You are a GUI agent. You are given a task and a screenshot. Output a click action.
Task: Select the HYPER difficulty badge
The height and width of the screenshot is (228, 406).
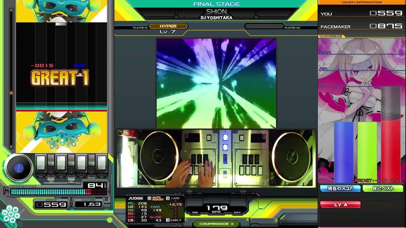coord(168,26)
